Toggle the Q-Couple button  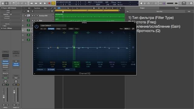pos(51,69)
